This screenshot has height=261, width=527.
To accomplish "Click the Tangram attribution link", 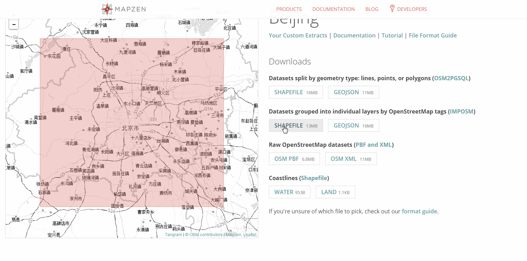I will pyautogui.click(x=173, y=235).
